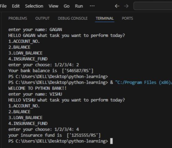Click 'WELCOME TO PYTHON BANK!!' text
The image size is (172, 148).
click(37, 89)
